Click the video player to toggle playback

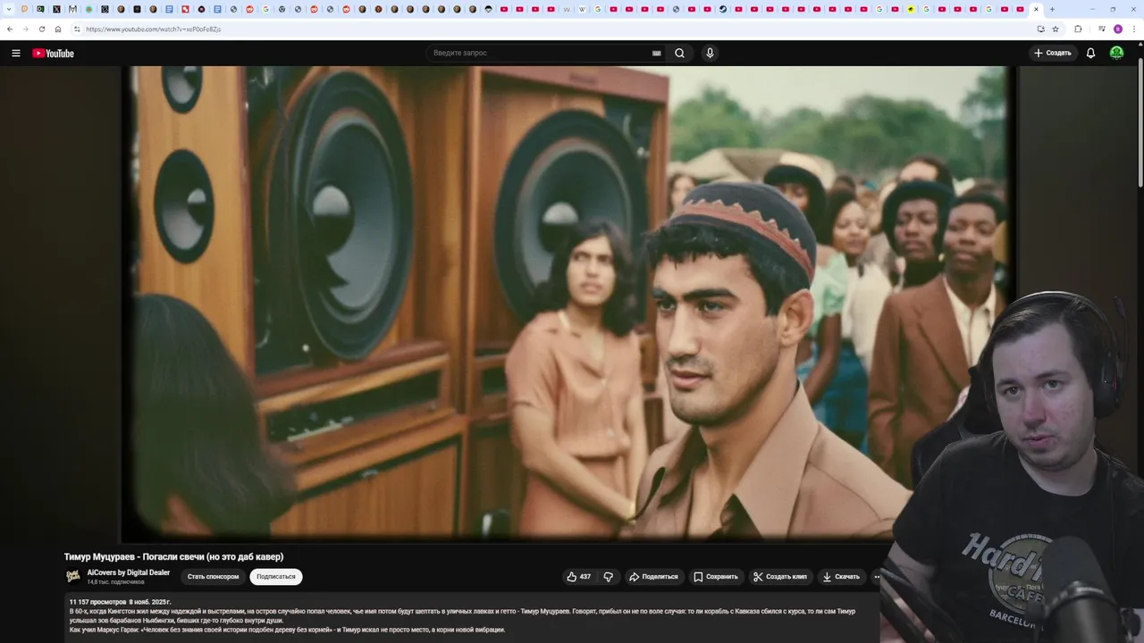tap(568, 304)
